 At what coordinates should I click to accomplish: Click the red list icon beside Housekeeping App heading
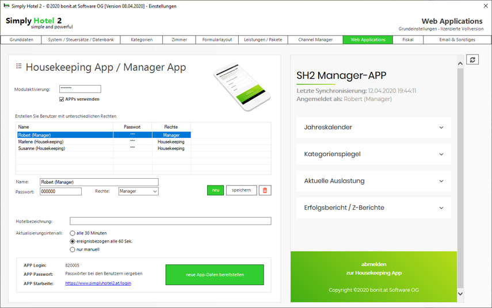(x=19, y=66)
